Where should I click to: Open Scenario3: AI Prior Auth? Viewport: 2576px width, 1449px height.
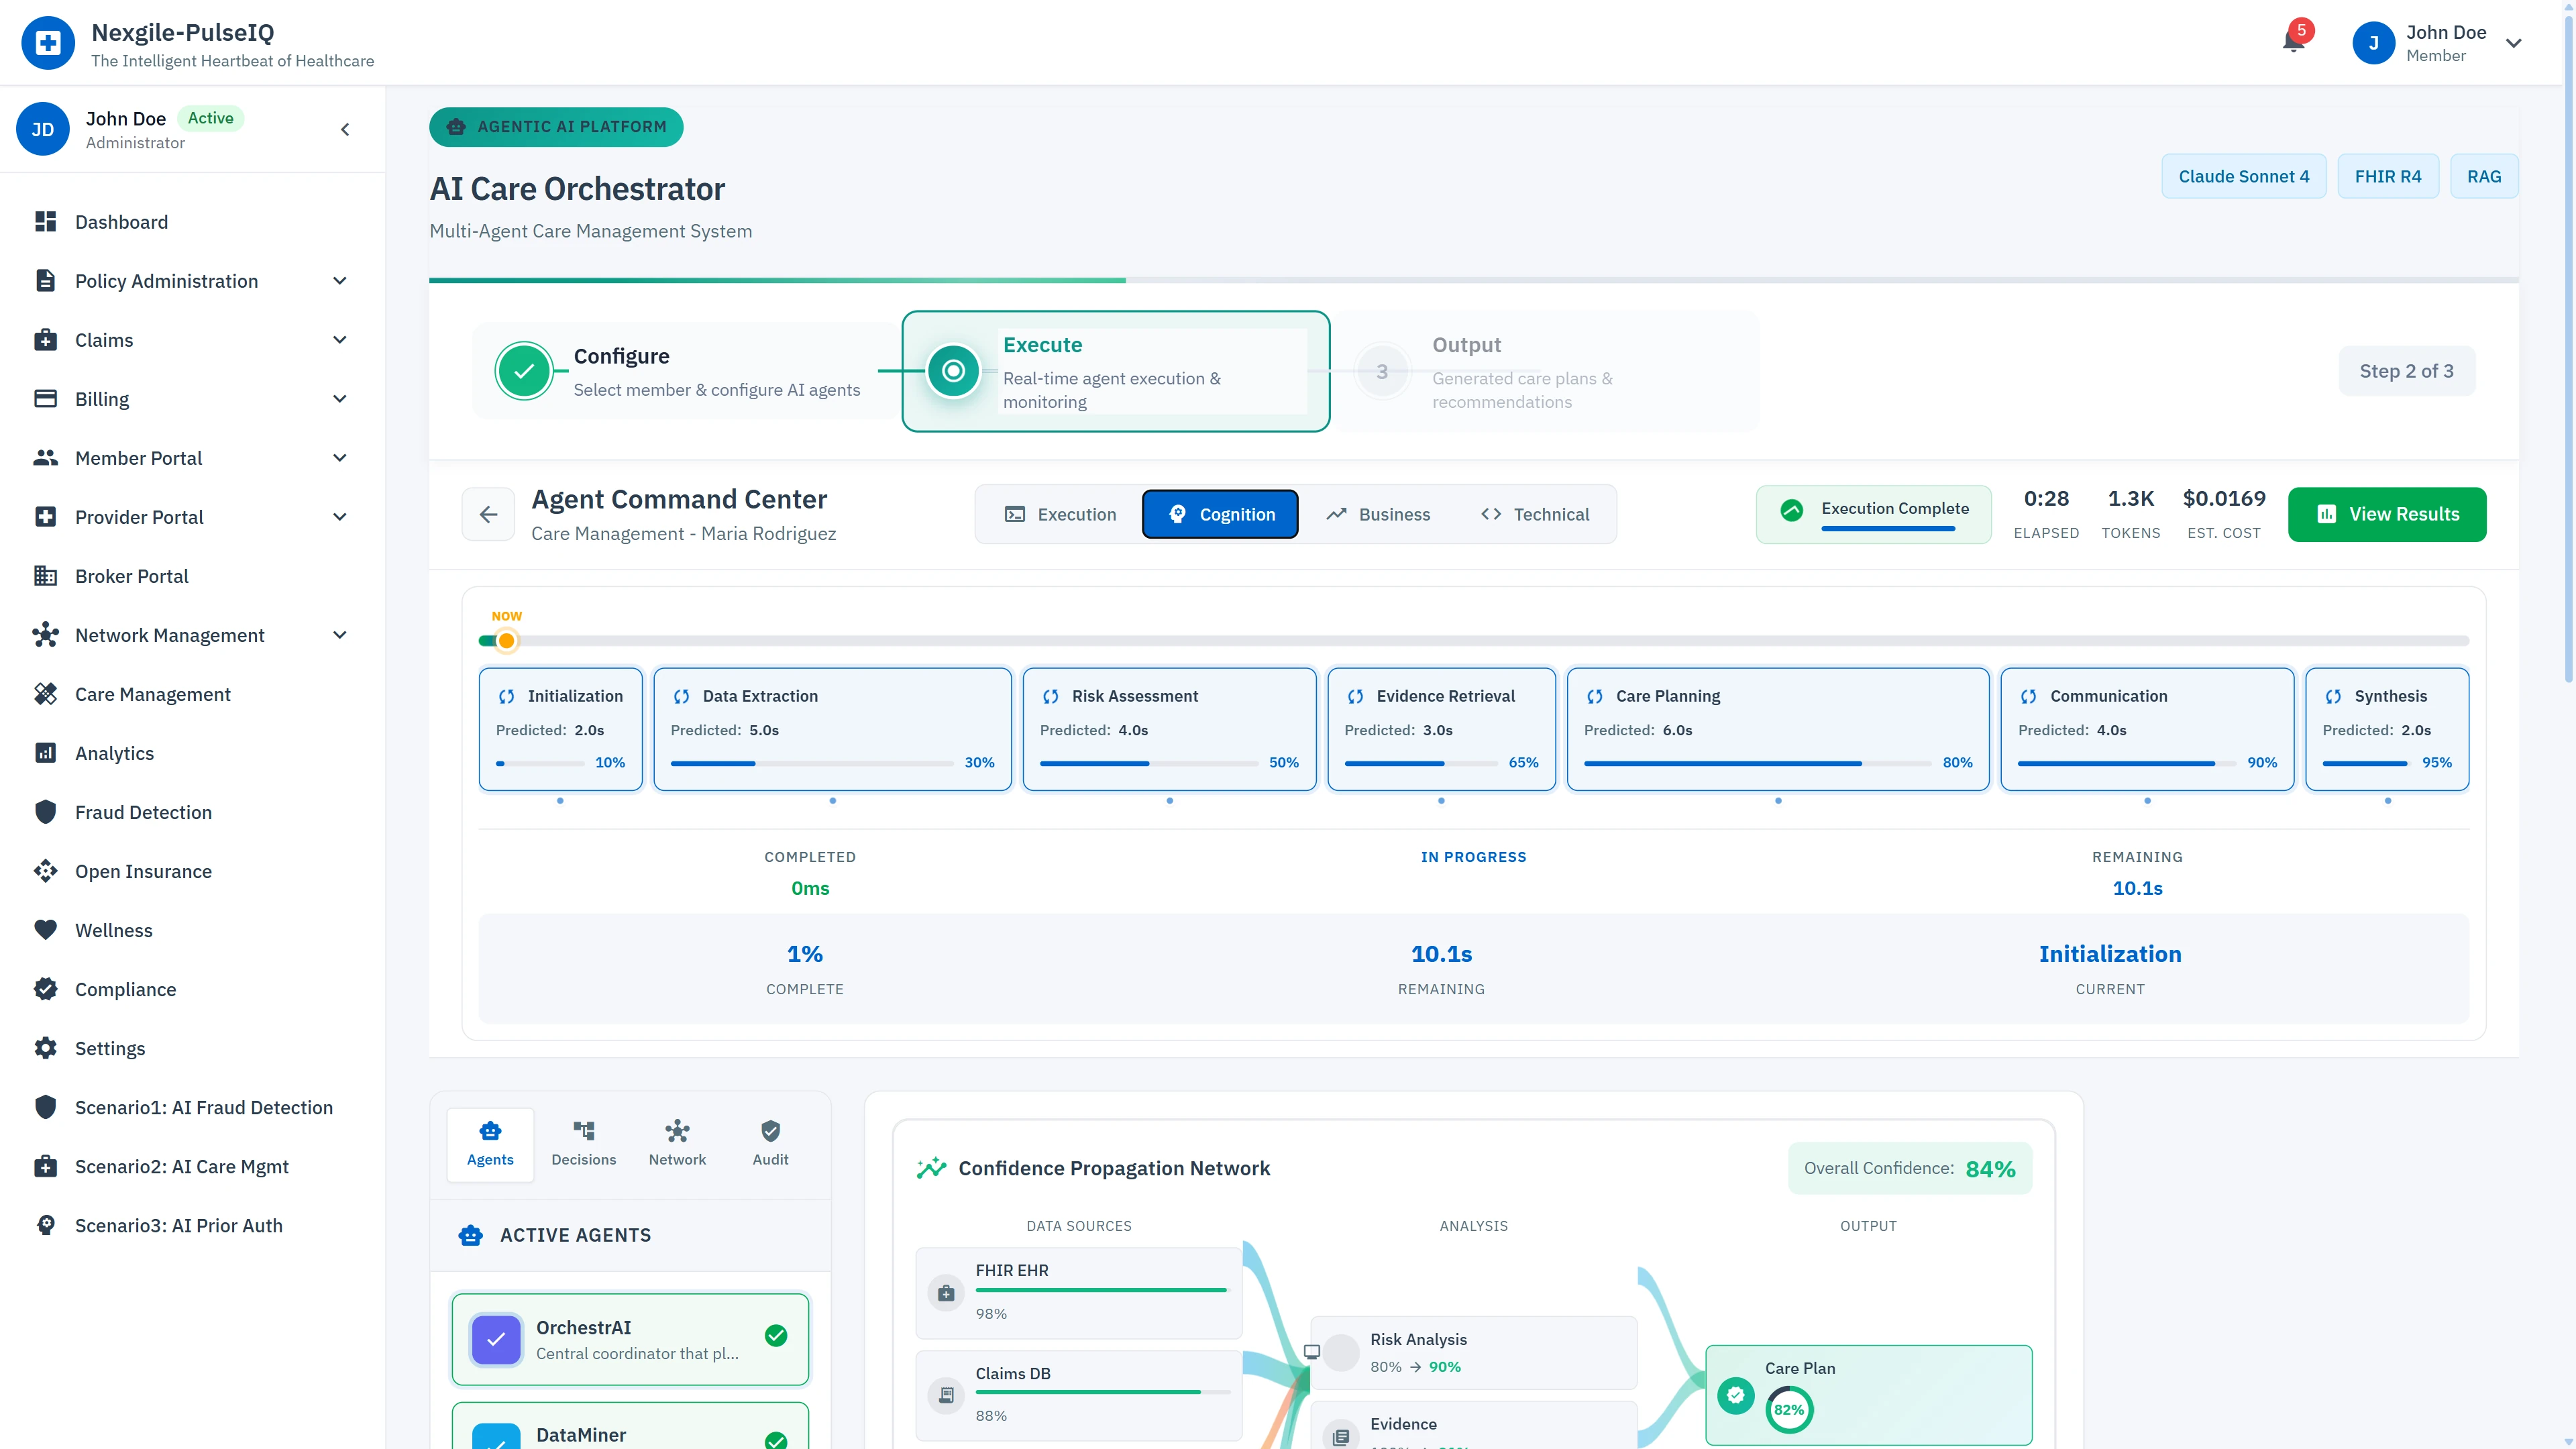179,1225
